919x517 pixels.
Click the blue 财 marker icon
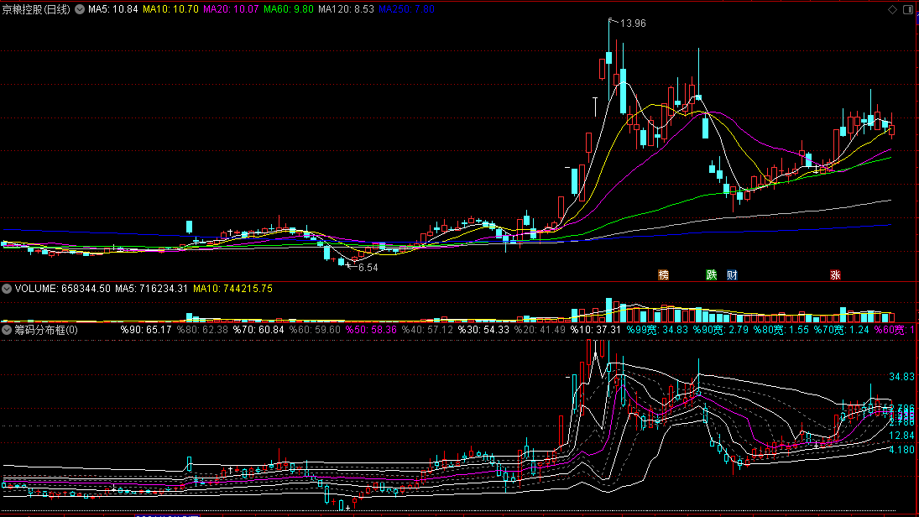click(732, 275)
